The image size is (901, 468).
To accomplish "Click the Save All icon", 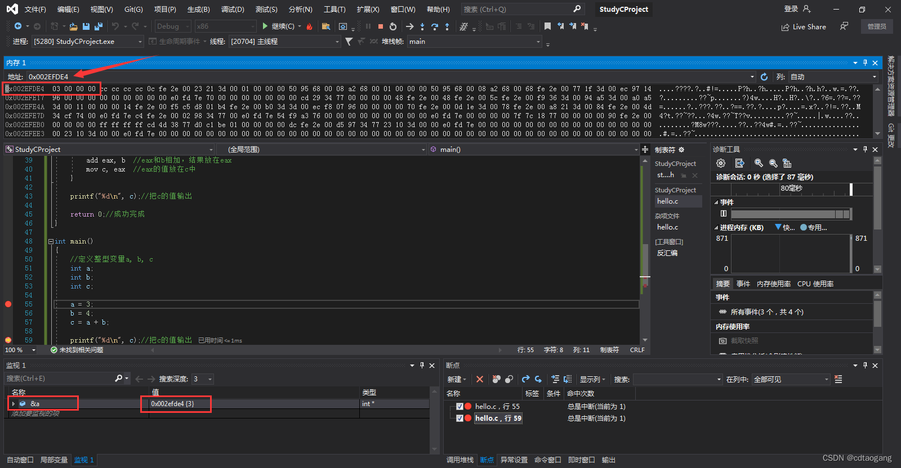I will (99, 26).
